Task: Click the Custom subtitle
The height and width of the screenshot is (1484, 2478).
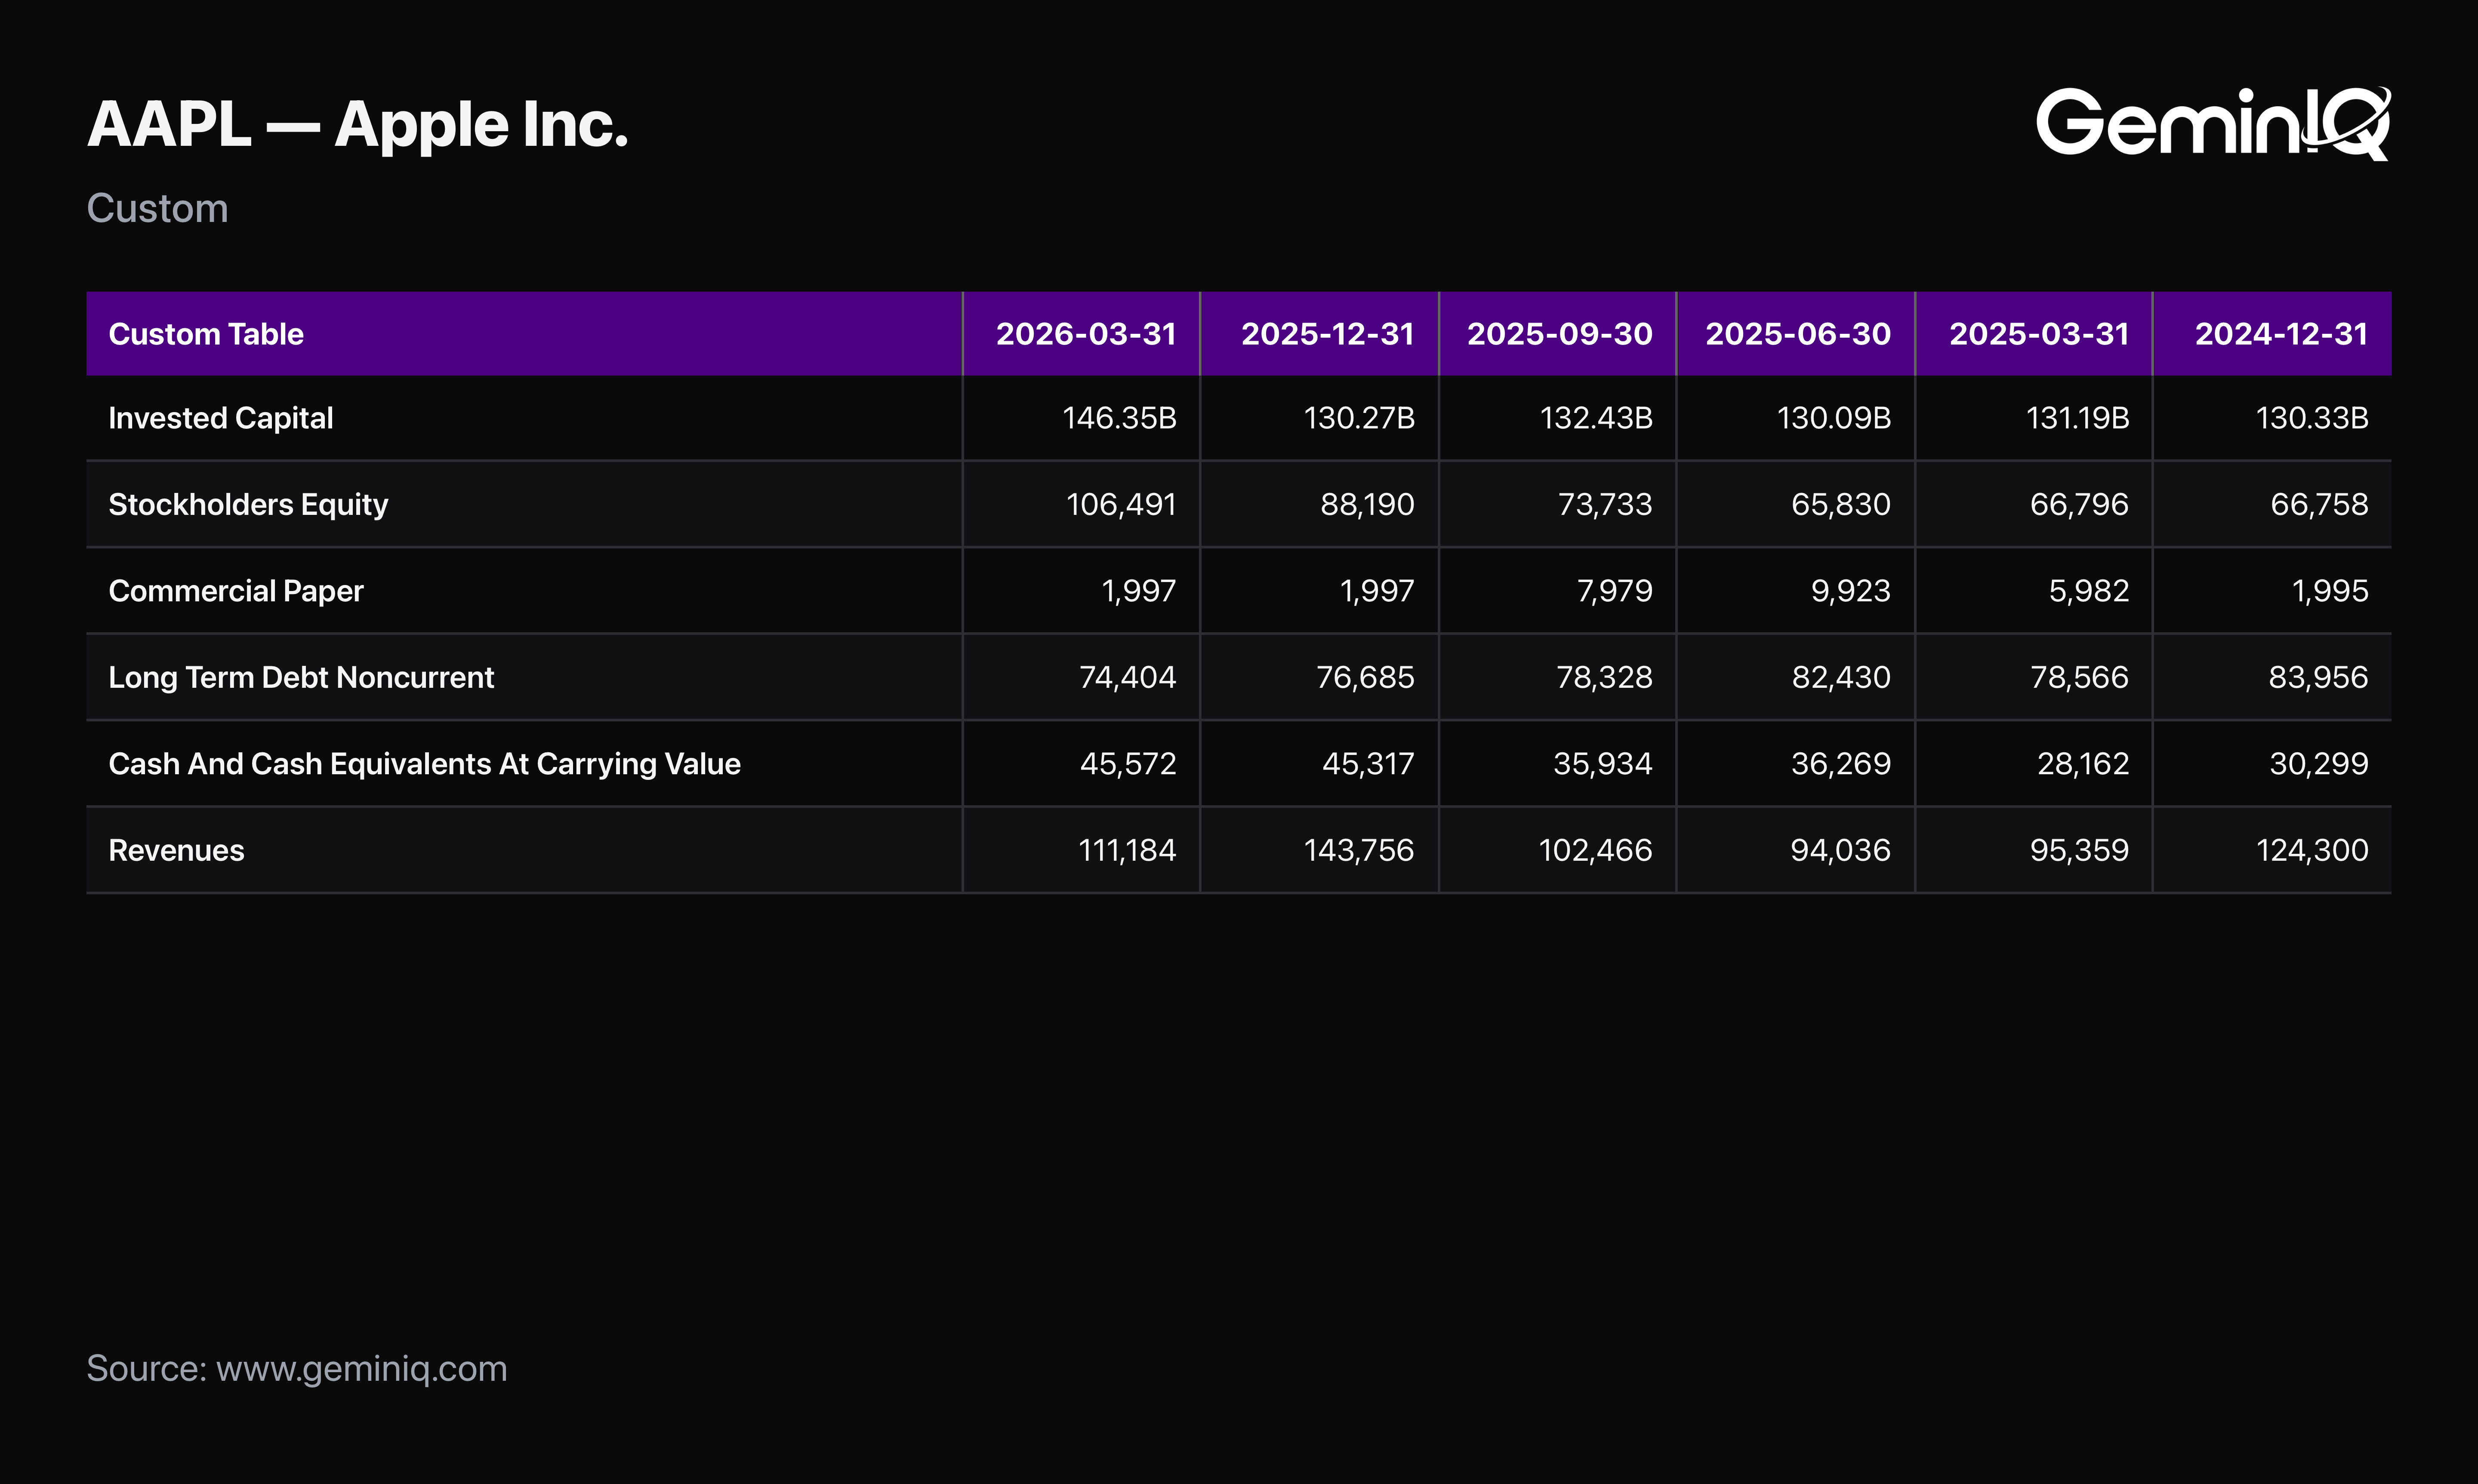Action: (x=157, y=208)
